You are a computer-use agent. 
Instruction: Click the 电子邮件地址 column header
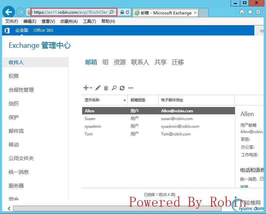click(197, 100)
